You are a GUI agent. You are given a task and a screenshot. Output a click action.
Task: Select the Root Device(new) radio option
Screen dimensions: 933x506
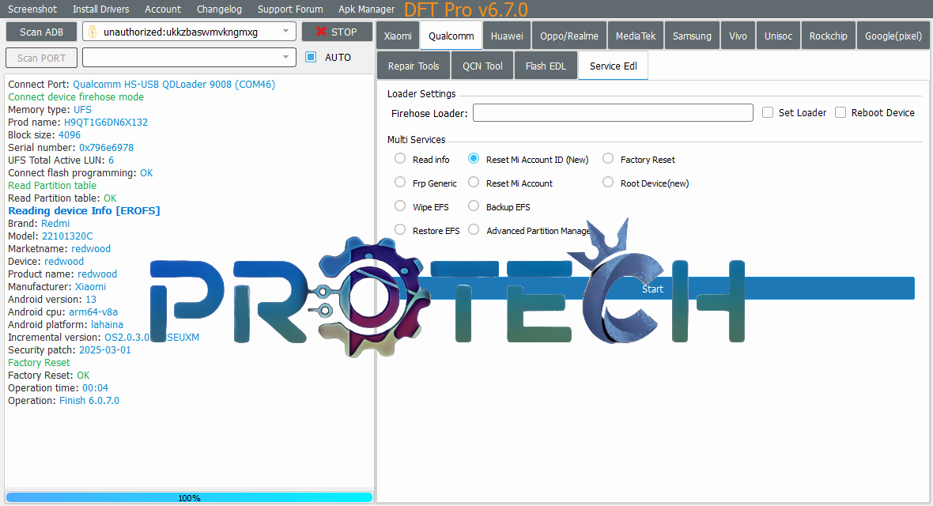click(607, 183)
